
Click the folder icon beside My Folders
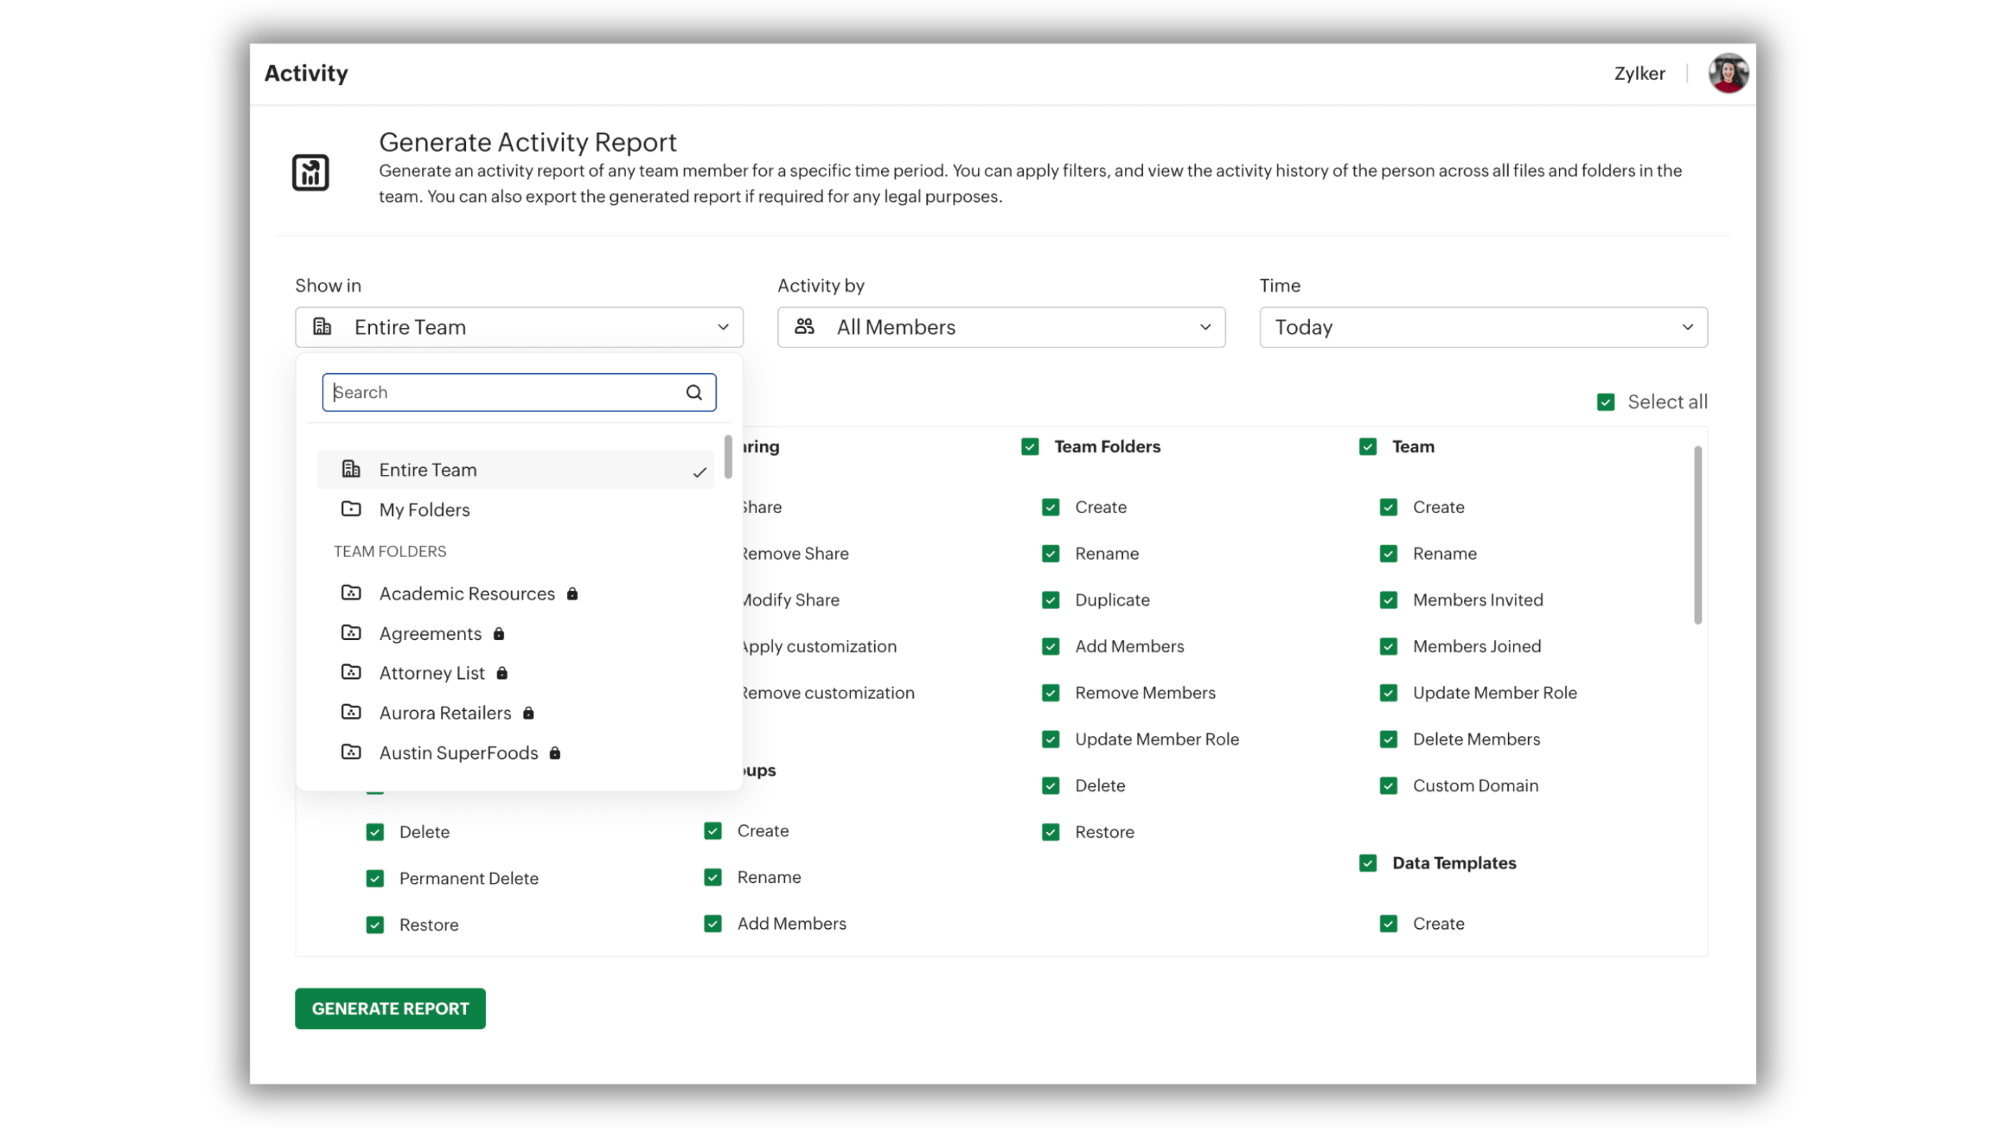tap(351, 509)
